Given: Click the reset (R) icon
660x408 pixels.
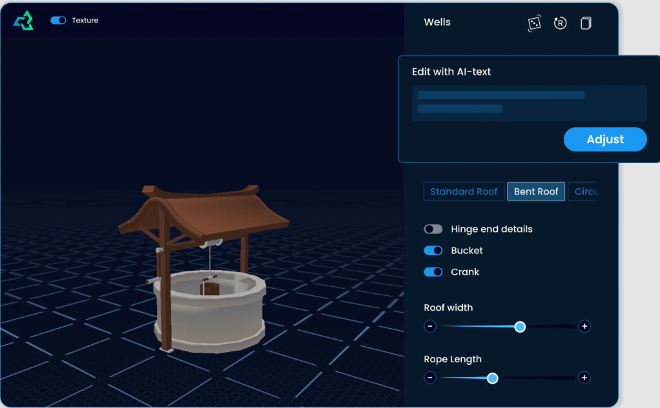Looking at the screenshot, I should [560, 23].
